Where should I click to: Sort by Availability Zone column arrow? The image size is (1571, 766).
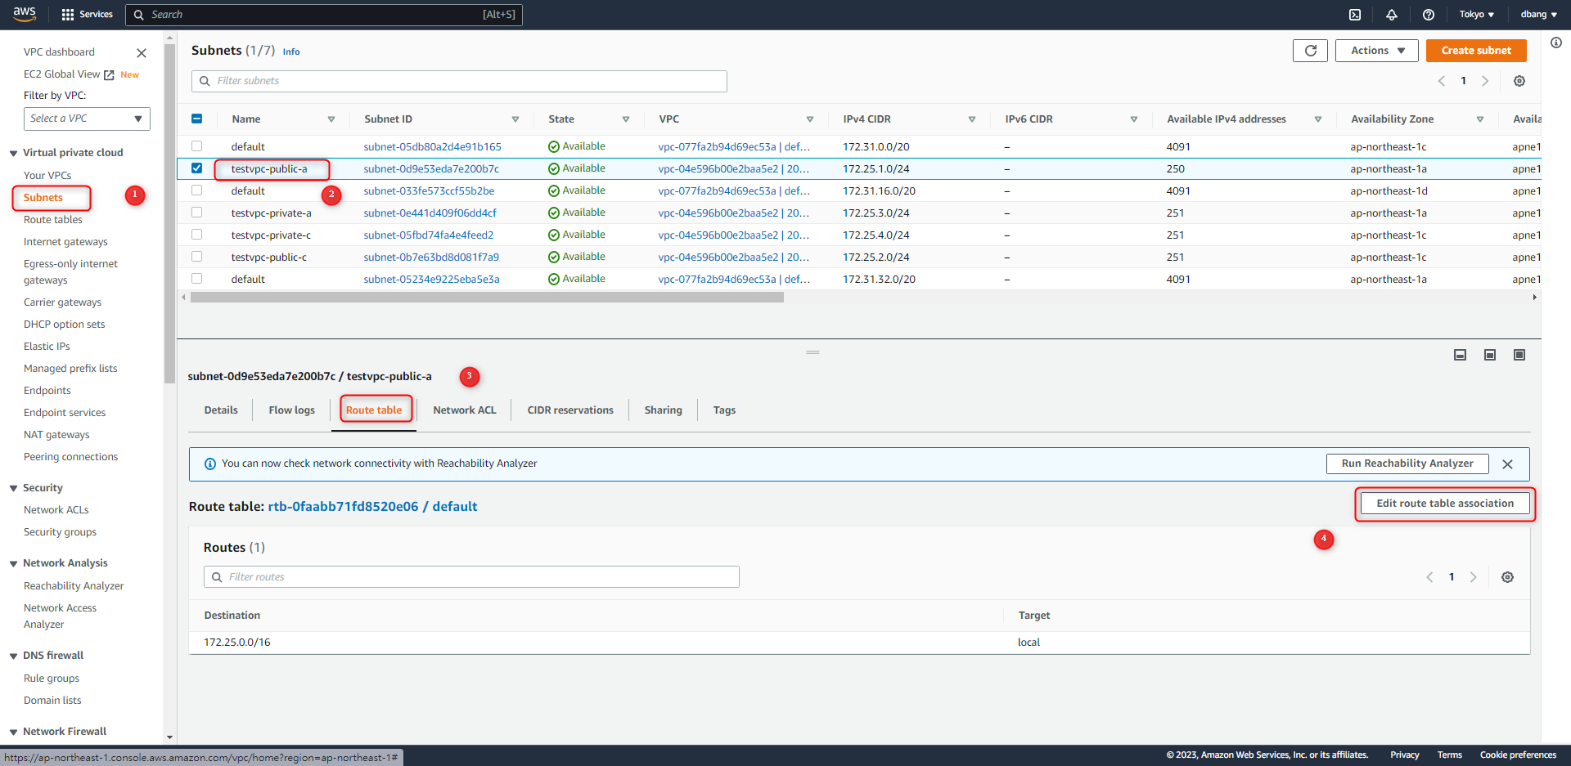pos(1480,119)
